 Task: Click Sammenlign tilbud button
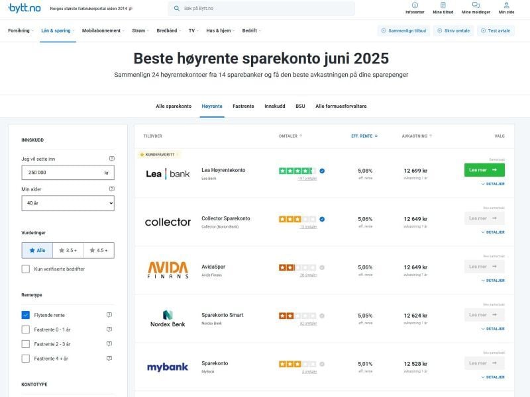tap(403, 30)
